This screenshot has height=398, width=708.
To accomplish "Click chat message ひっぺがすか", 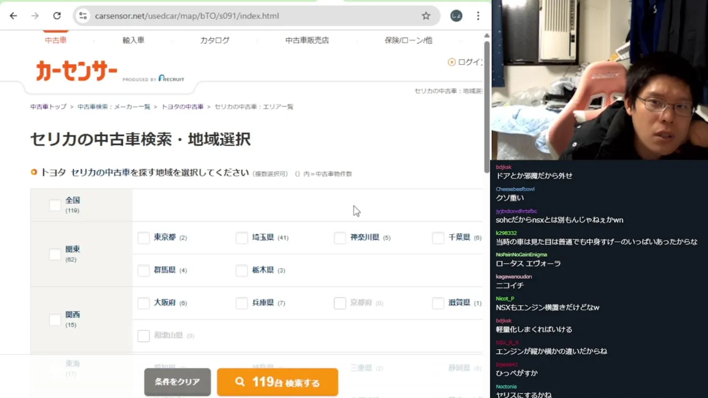I will (x=517, y=373).
